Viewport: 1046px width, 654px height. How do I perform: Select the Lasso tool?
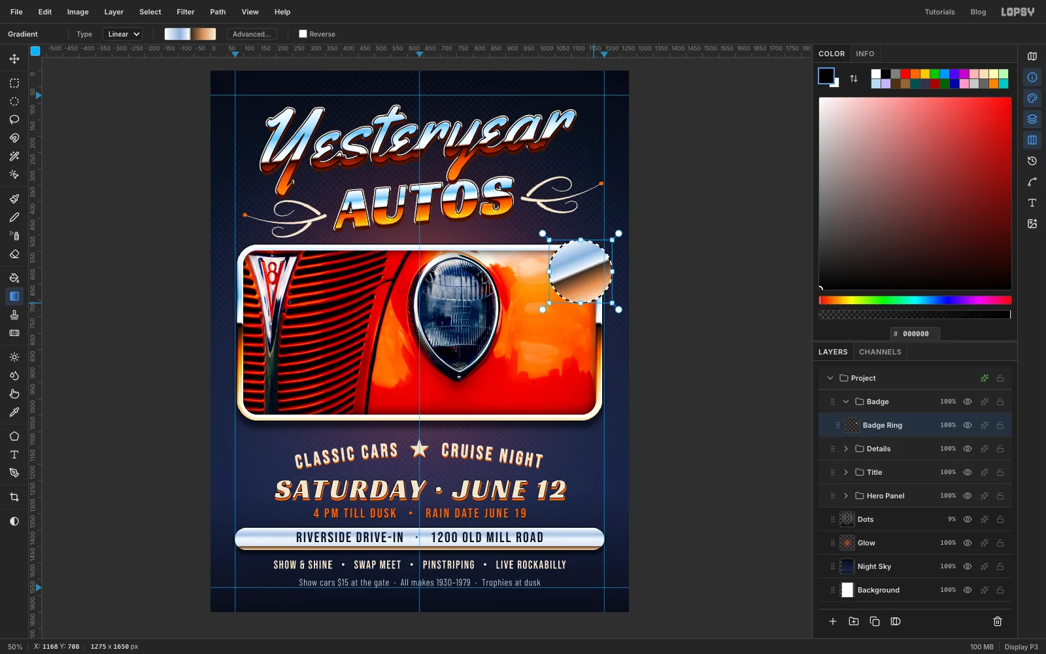(x=14, y=120)
